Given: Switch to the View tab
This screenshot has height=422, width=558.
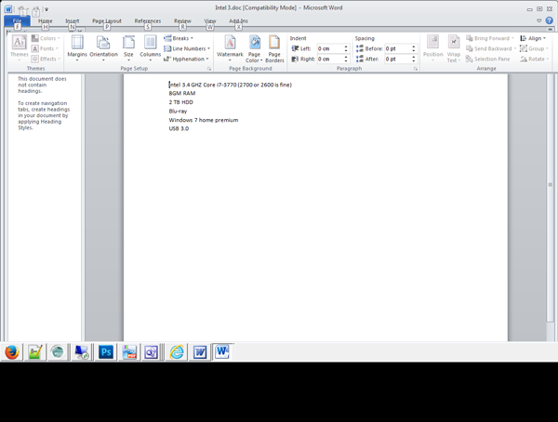Looking at the screenshot, I should tap(210, 21).
